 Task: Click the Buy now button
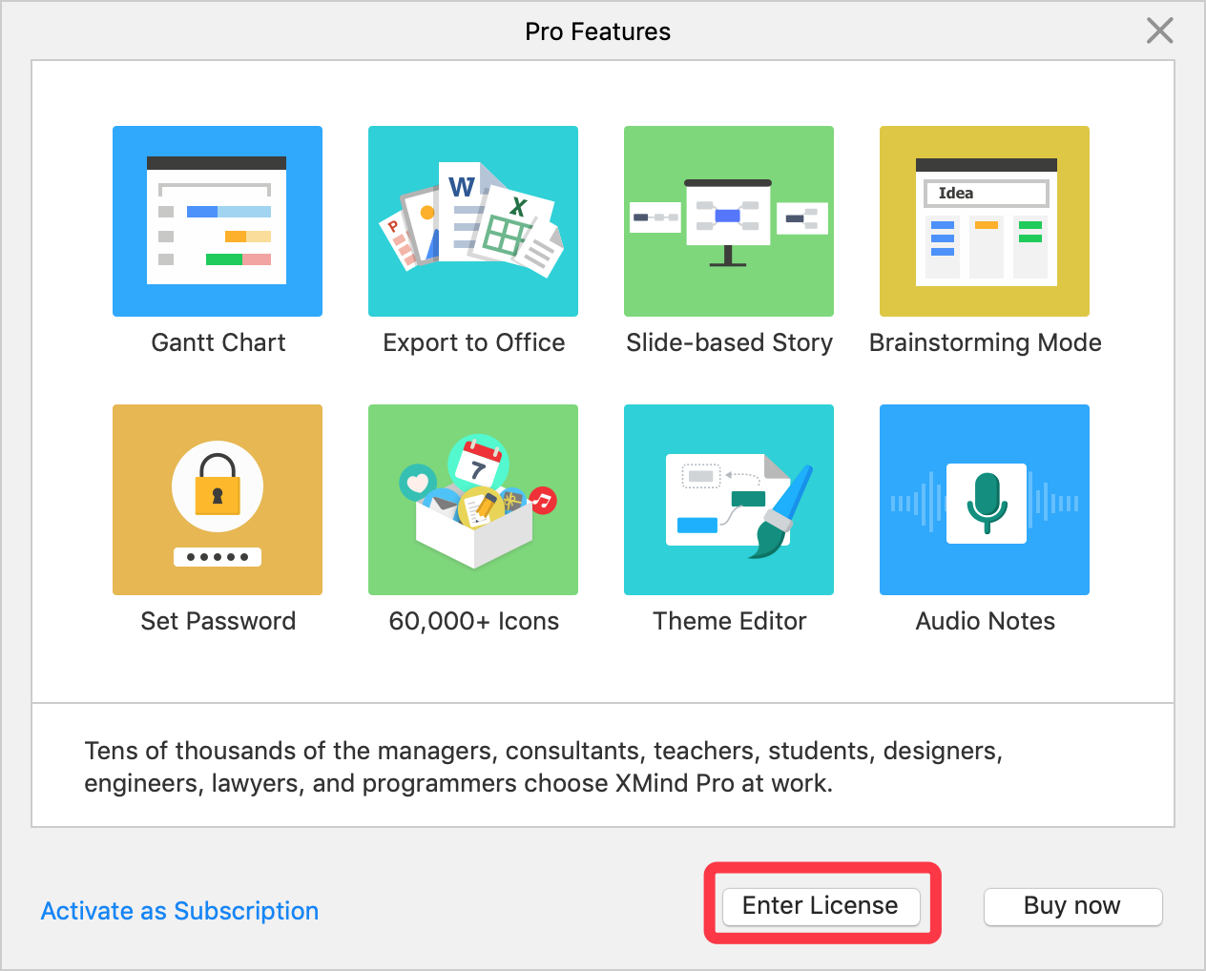(1072, 906)
